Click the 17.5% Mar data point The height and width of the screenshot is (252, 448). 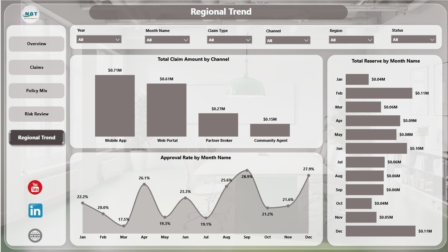[x=124, y=226]
